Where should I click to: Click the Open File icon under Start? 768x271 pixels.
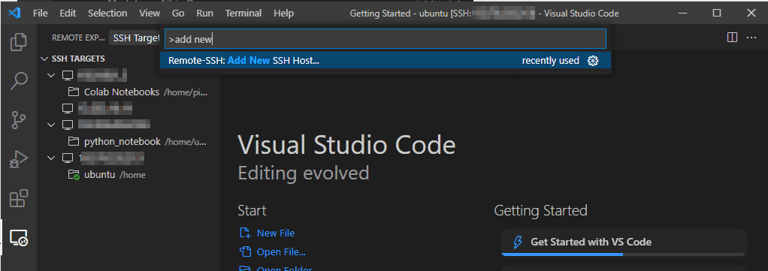245,252
